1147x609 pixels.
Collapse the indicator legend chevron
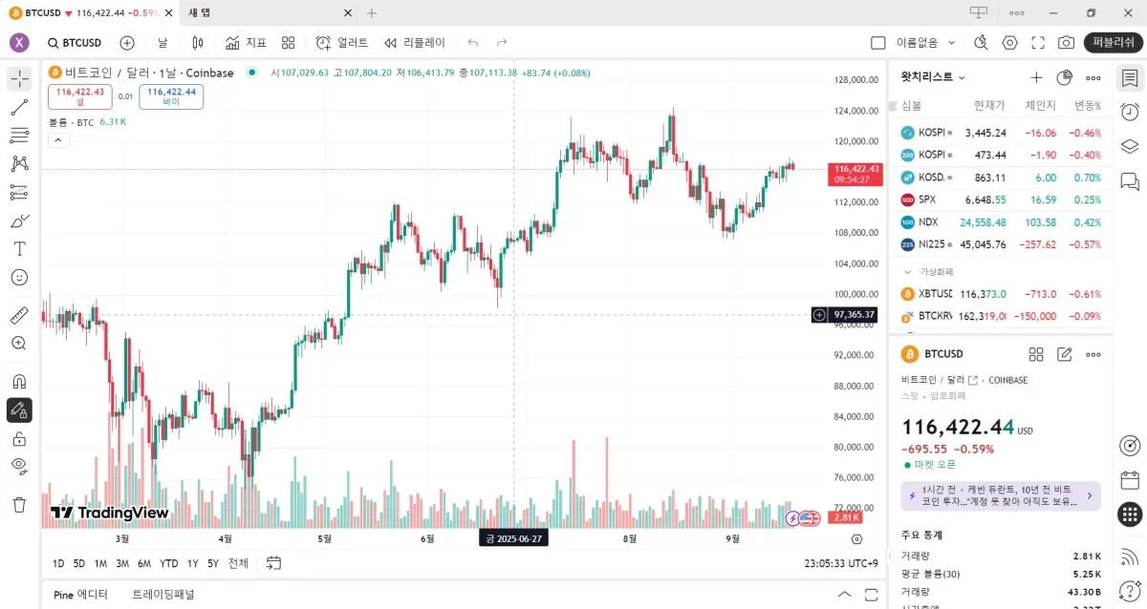tap(57, 140)
